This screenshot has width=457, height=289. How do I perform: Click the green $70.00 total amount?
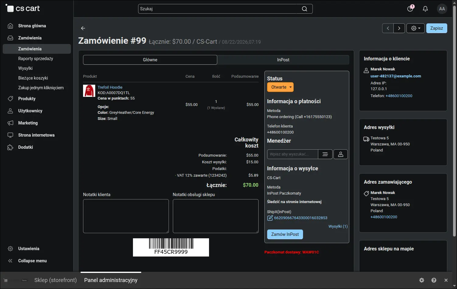[x=251, y=185]
